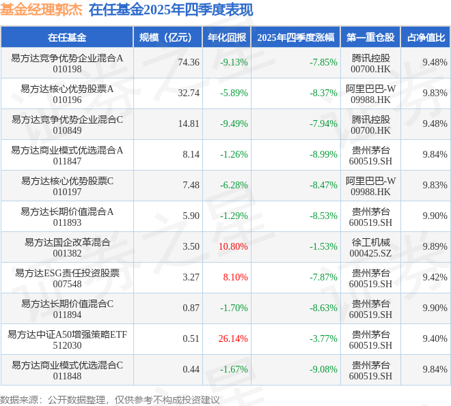
Task: Select fund 易方达商业模式优选混合A 011847
Action: coord(67,156)
